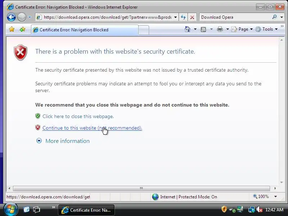Open a new blank tab
The image size is (288, 216).
pyautogui.click(x=144, y=30)
